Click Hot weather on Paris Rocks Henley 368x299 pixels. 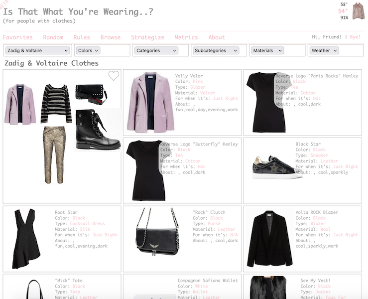(317, 98)
